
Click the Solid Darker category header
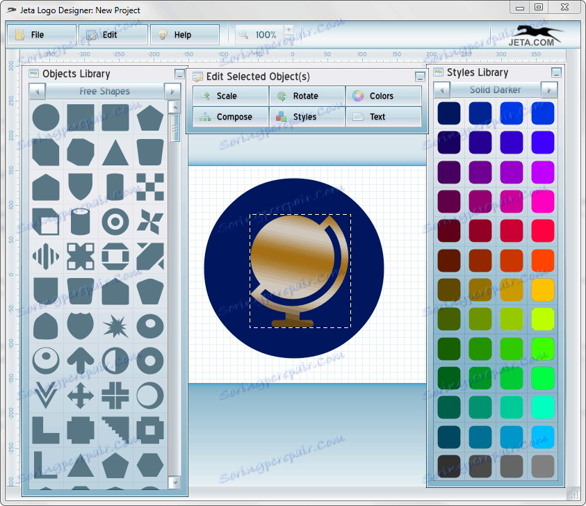pyautogui.click(x=495, y=90)
